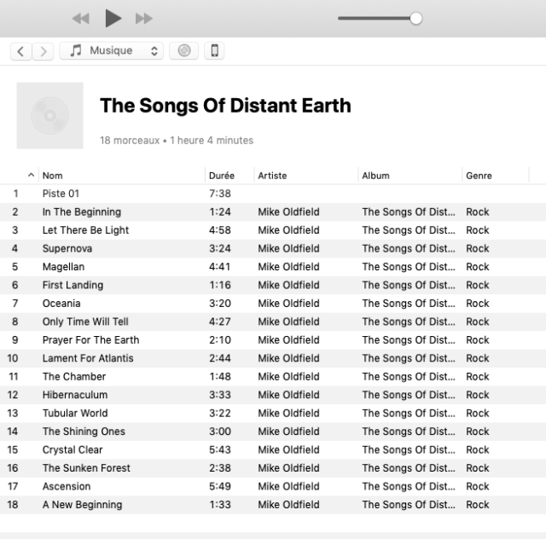Click Rock genre in Hibernaculum row
Image resolution: width=546 pixels, height=539 pixels.
[478, 395]
